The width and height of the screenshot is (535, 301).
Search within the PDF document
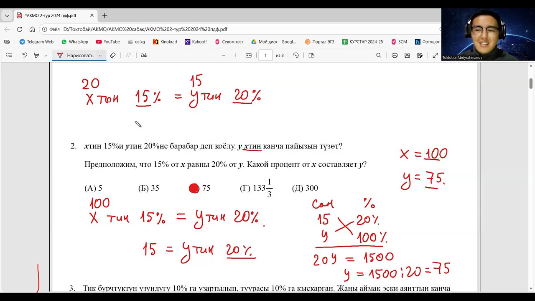tap(379, 55)
